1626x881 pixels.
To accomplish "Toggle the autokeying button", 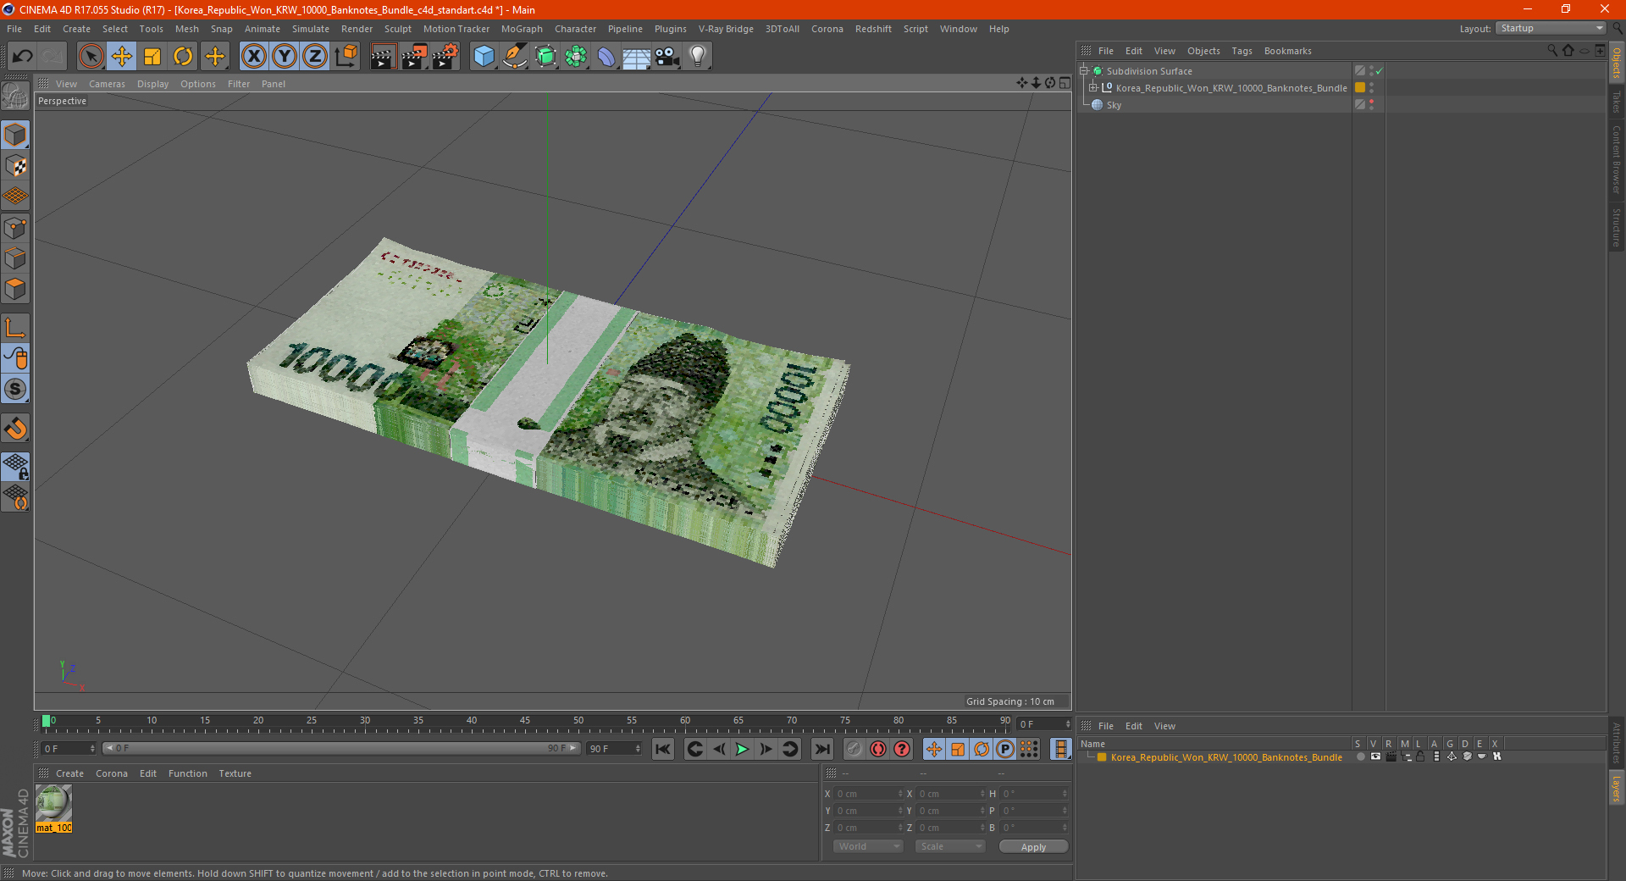I will pyautogui.click(x=878, y=749).
